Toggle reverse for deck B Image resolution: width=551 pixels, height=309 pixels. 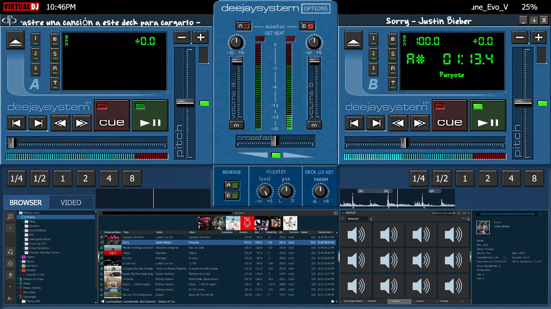232,196
